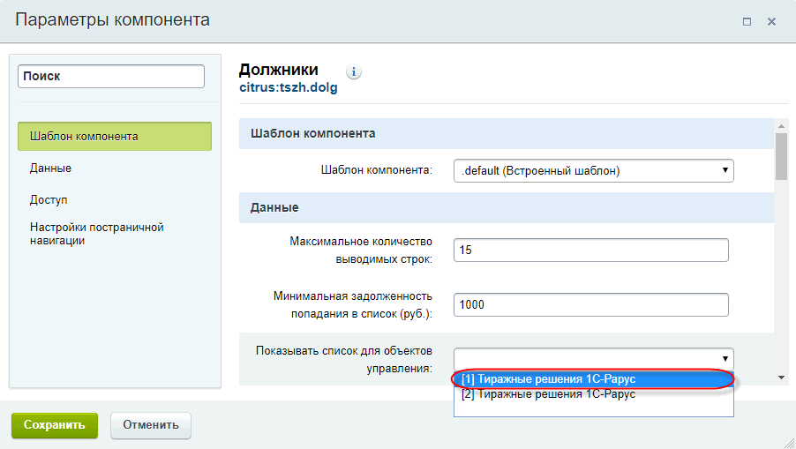
Task: Click the vertical scrollbar thumb
Action: (781, 157)
